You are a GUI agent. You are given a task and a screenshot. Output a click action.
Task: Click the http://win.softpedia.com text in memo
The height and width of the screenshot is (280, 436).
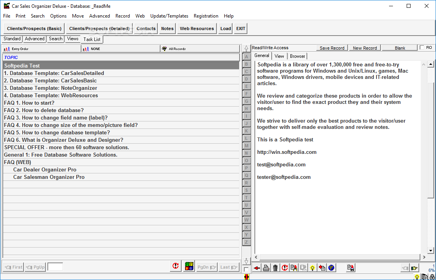(286, 152)
